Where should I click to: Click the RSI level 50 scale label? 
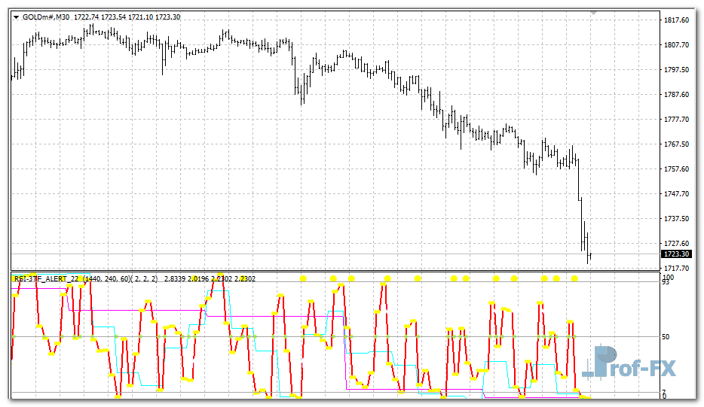[666, 337]
